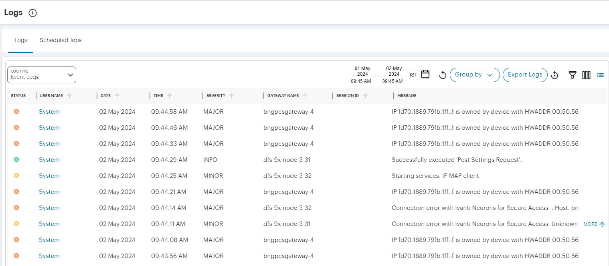The height and width of the screenshot is (266, 609).
Task: Click the info icon beside Logs heading
Action: point(32,12)
